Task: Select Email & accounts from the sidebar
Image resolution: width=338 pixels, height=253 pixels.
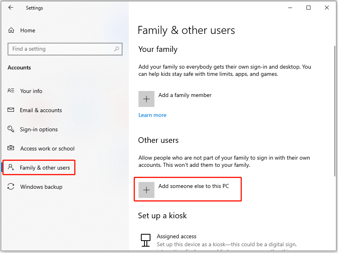Action: [41, 110]
